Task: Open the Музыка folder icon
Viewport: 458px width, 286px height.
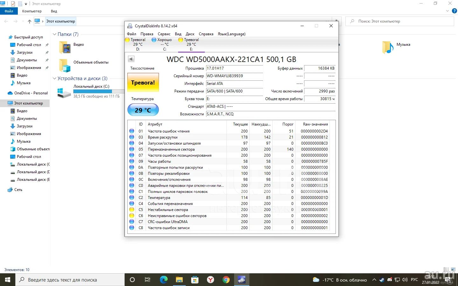Action: 388,48
